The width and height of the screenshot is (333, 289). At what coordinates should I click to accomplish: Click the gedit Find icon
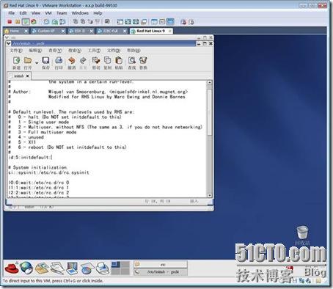pyautogui.click(x=132, y=60)
